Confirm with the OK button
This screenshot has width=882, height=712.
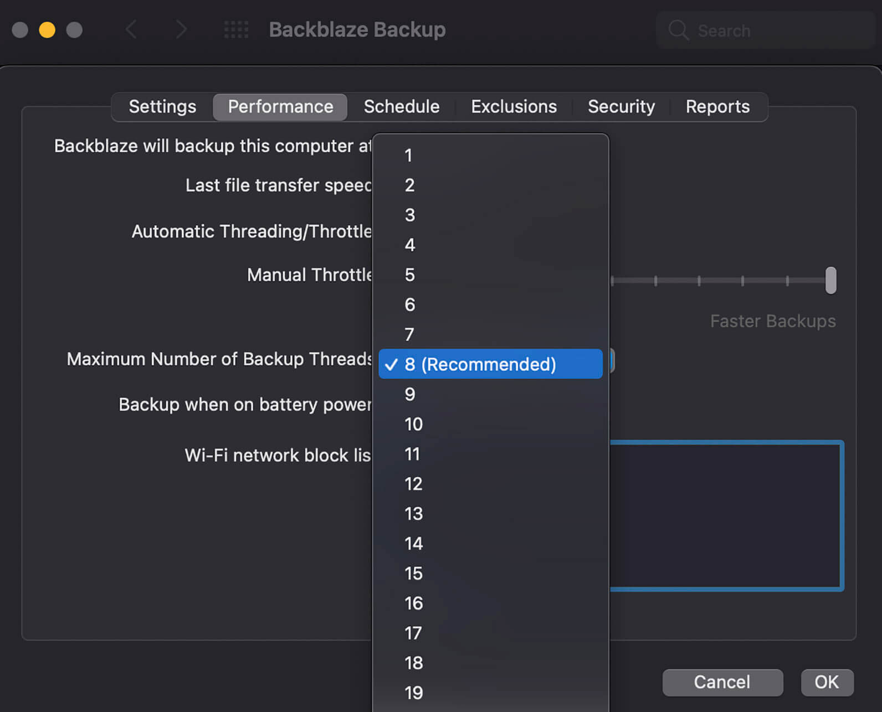[827, 682]
